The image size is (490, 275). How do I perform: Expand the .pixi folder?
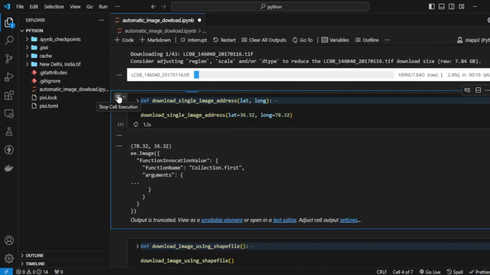44,48
